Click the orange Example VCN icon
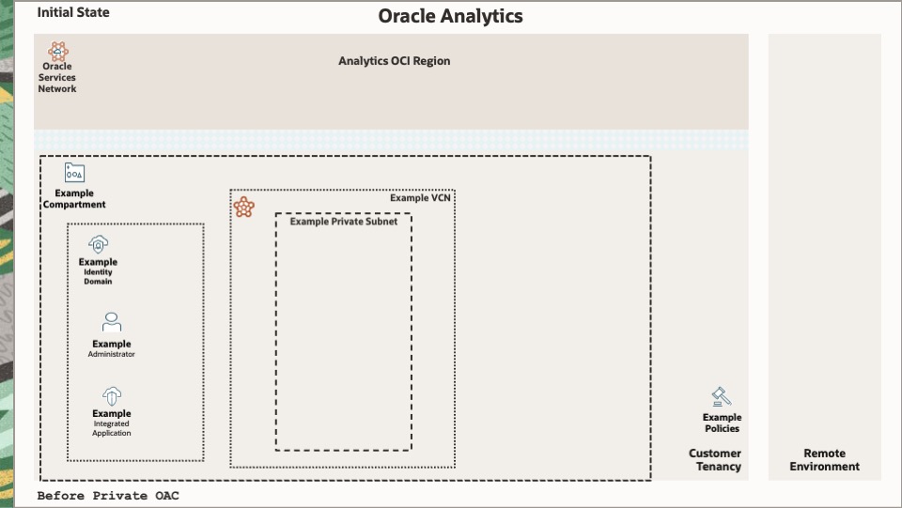Image resolution: width=902 pixels, height=508 pixels. pos(244,208)
